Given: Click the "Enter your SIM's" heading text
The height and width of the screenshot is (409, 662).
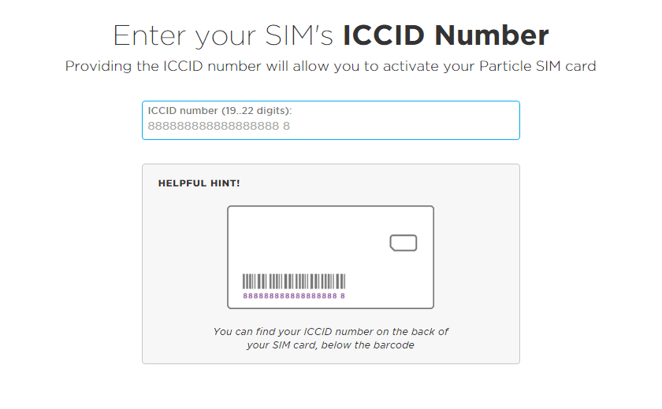Looking at the screenshot, I should pyautogui.click(x=224, y=36).
